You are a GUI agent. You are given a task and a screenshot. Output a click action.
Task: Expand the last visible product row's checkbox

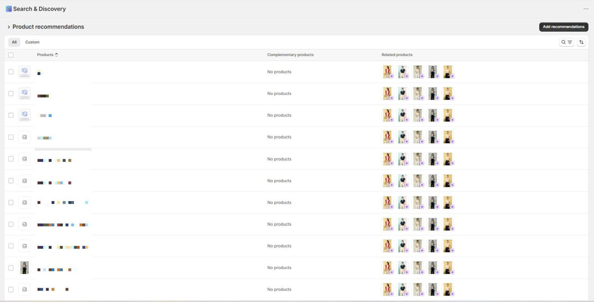[x=11, y=289]
